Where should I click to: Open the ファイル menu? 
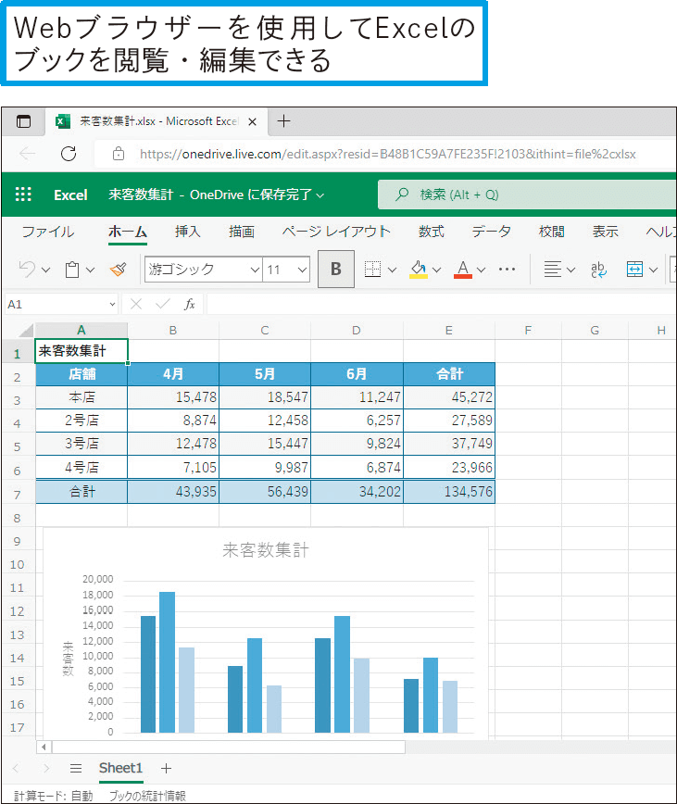[x=48, y=232]
